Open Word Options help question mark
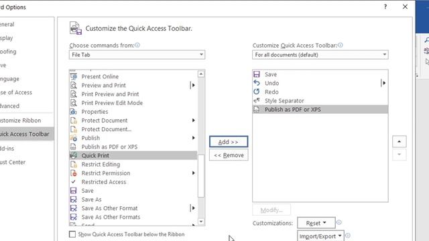 click(385, 7)
